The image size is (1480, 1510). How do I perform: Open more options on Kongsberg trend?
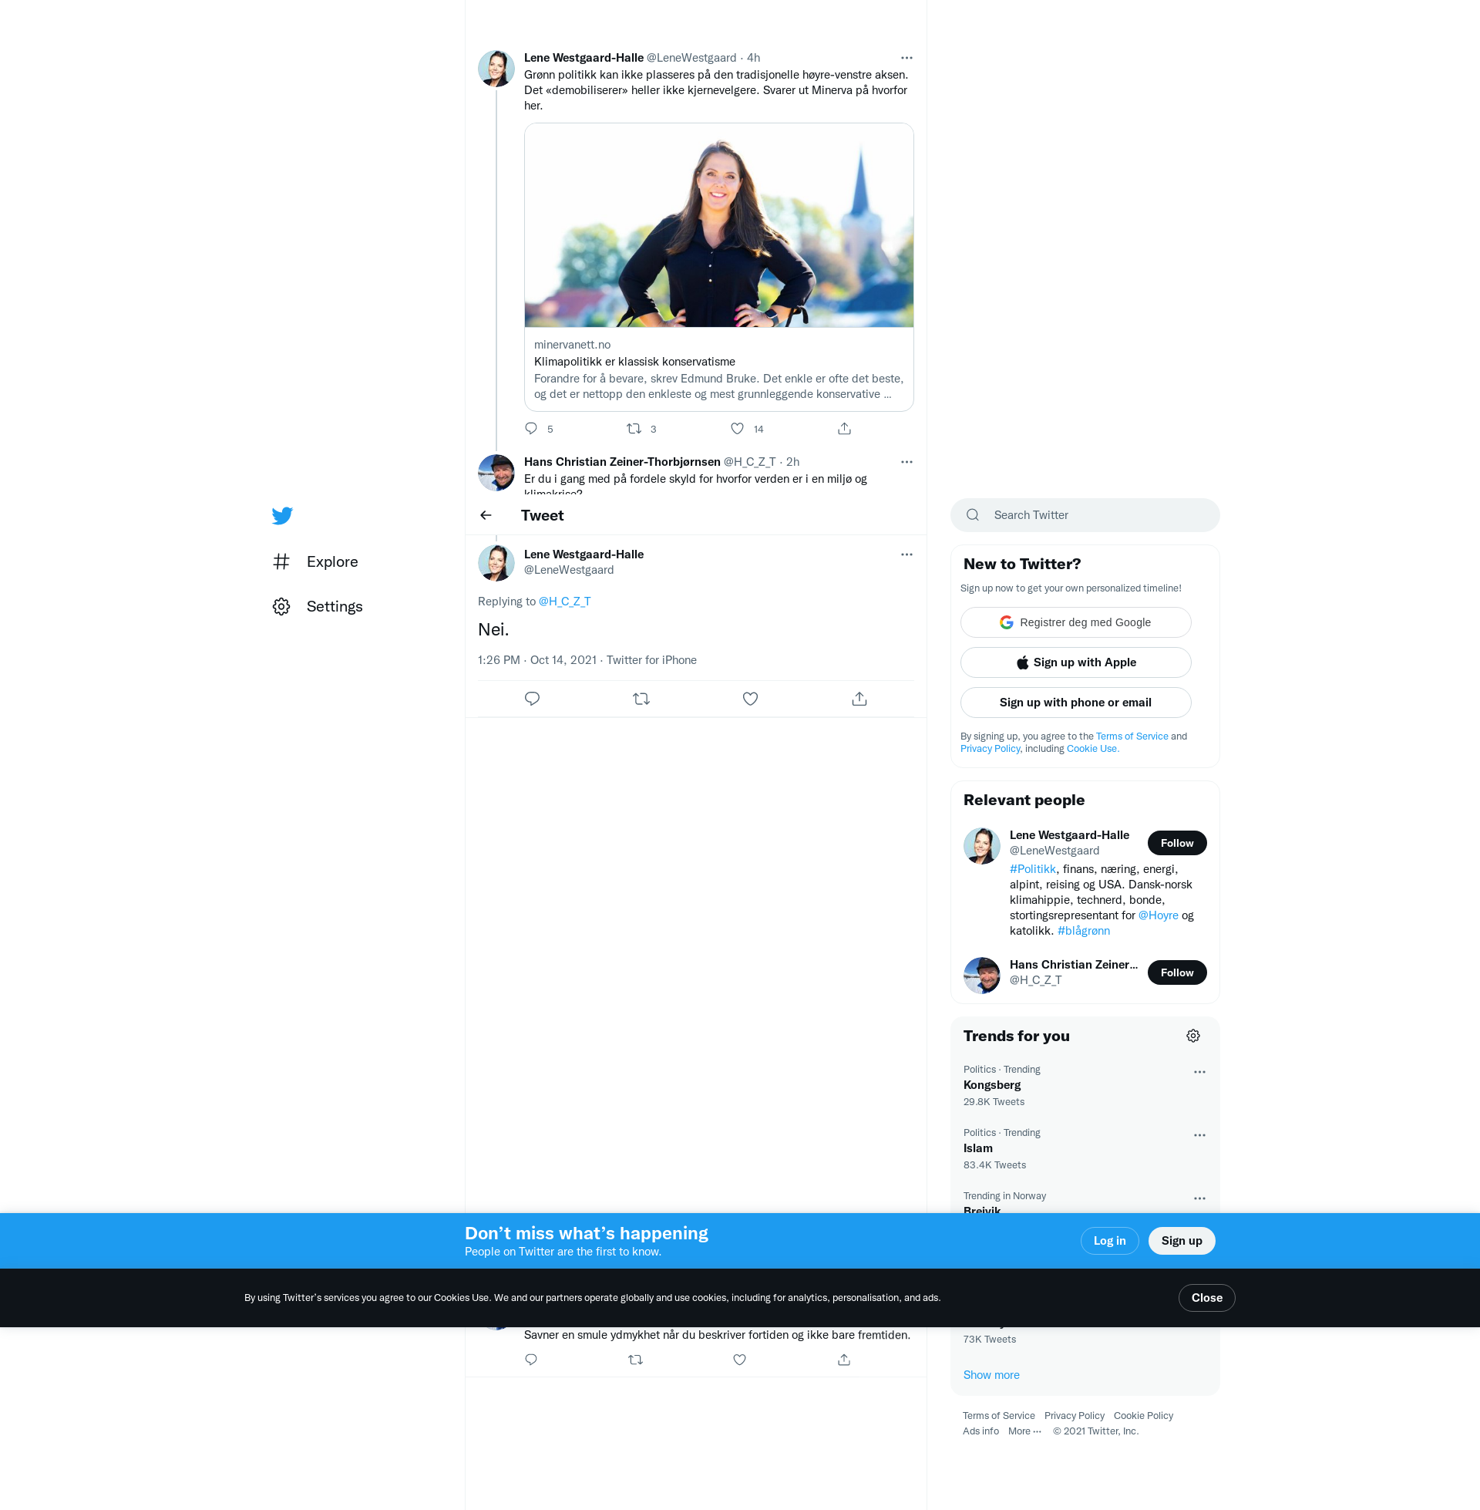point(1199,1072)
